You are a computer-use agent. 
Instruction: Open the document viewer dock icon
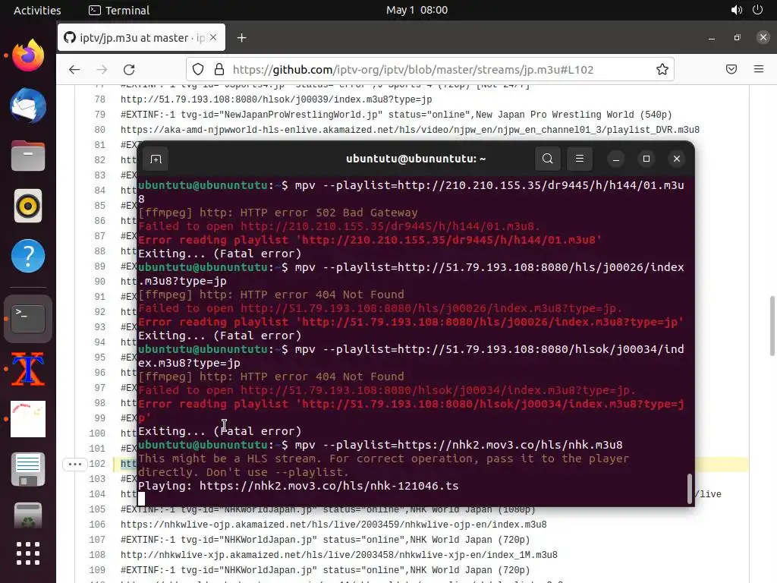28,469
